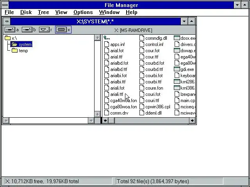Image resolution: width=250 pixels, height=187 pixels.
Task: Select file arialbd.ttf
Action: [116, 69]
